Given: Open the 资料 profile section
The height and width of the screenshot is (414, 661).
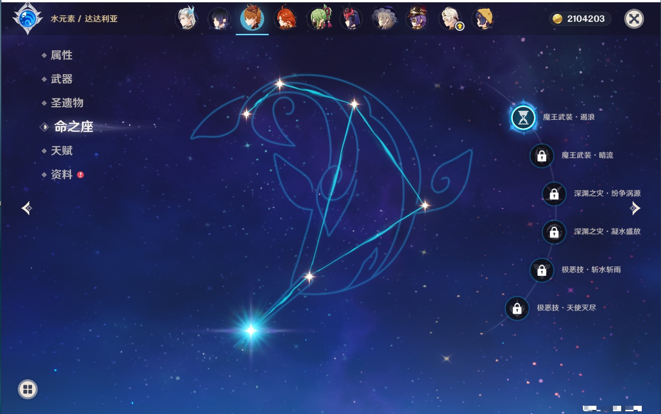Looking at the screenshot, I should (62, 174).
